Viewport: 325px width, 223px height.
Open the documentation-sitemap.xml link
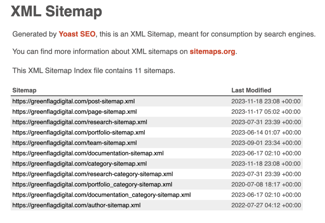tap(88, 153)
